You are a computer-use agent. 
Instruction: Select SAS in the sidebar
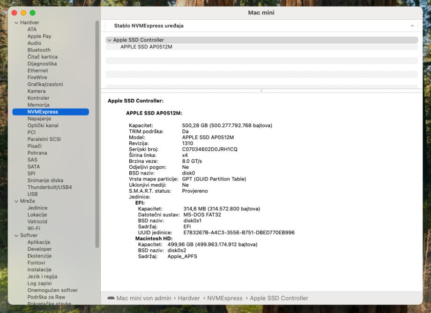point(32,160)
